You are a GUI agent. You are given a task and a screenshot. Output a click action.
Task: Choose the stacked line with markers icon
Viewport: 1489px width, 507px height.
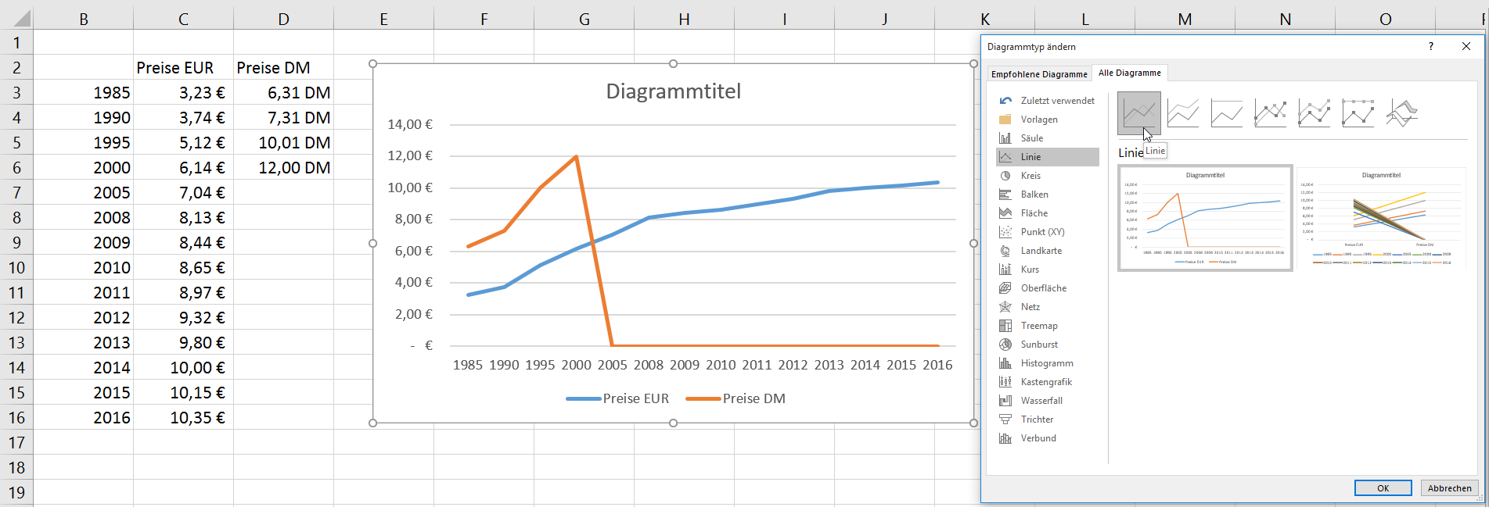pyautogui.click(x=1314, y=113)
